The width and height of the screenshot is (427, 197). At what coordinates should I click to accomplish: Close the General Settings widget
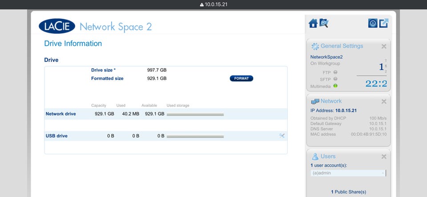tap(384, 47)
